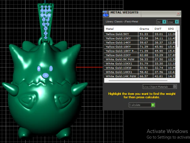Click the SPG column header

click(x=171, y=29)
